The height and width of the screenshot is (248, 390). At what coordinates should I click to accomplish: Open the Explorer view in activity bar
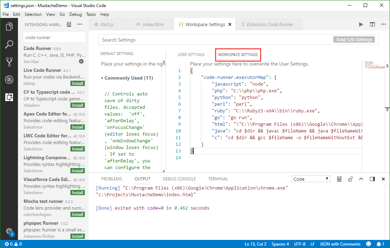[9, 27]
